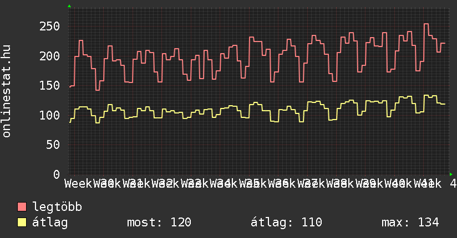The height and width of the screenshot is (238, 457).
Task: Click the 250 y-axis label
Action: (49, 27)
